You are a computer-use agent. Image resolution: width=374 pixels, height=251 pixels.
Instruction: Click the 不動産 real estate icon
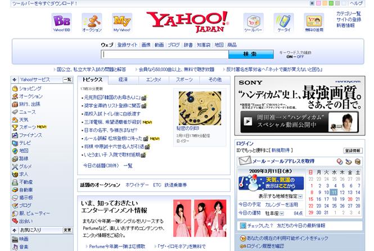click(x=15, y=182)
